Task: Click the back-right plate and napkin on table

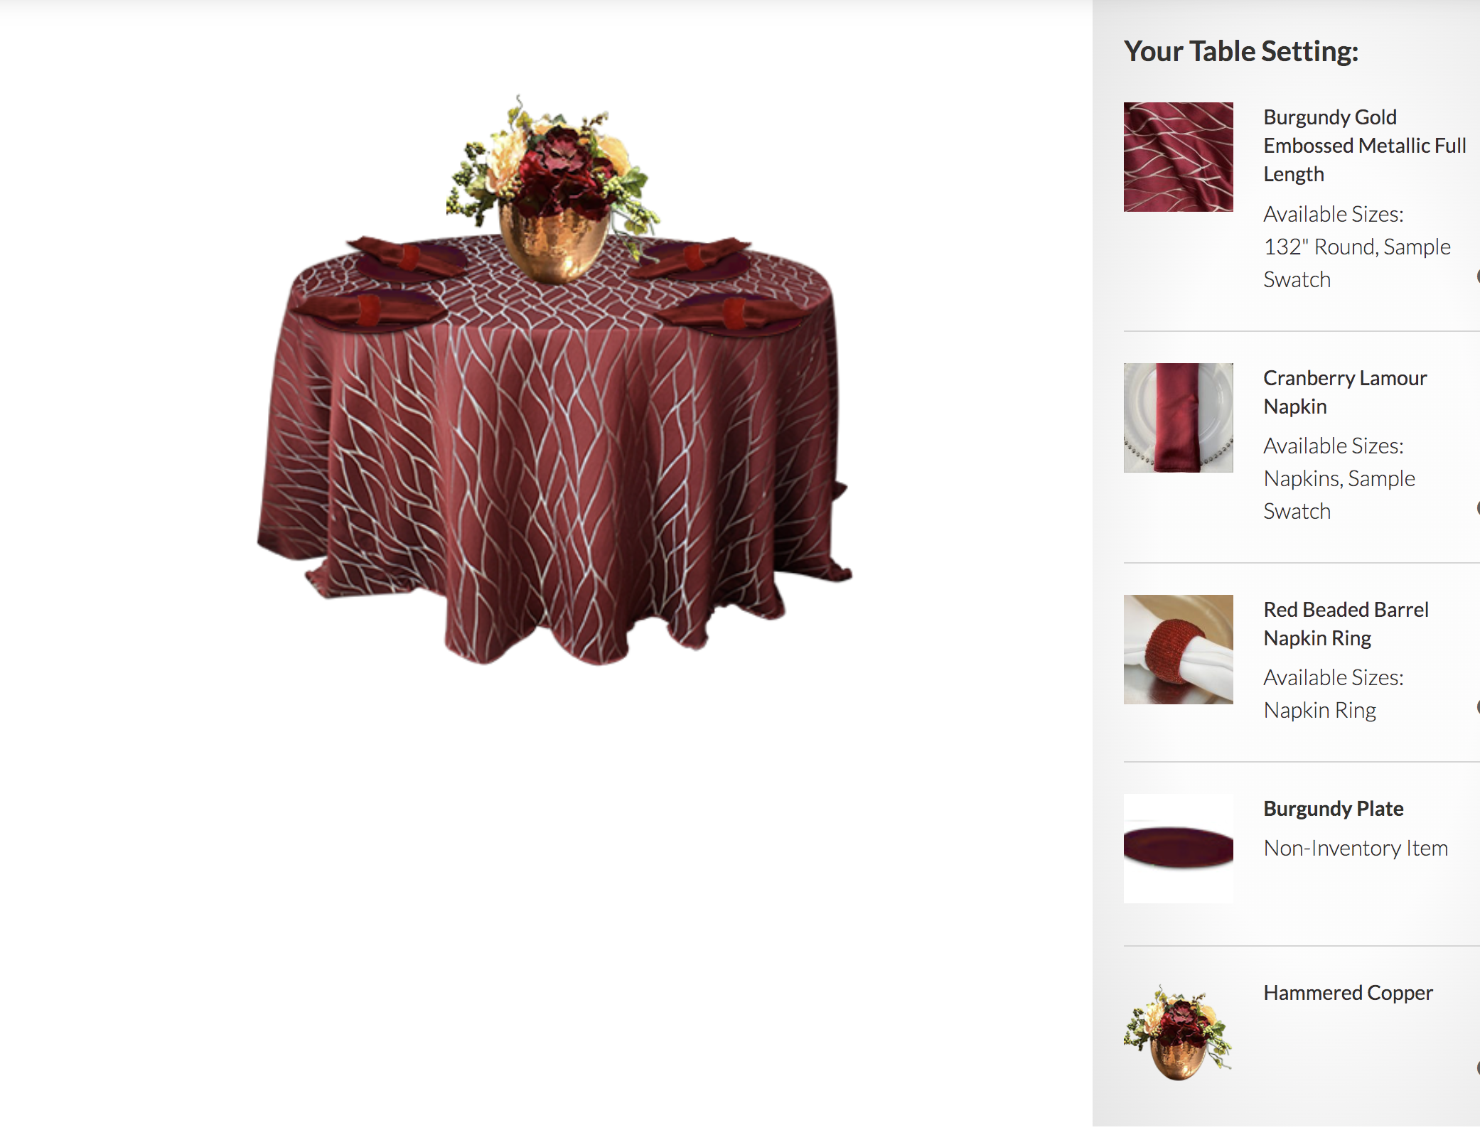Action: point(690,259)
